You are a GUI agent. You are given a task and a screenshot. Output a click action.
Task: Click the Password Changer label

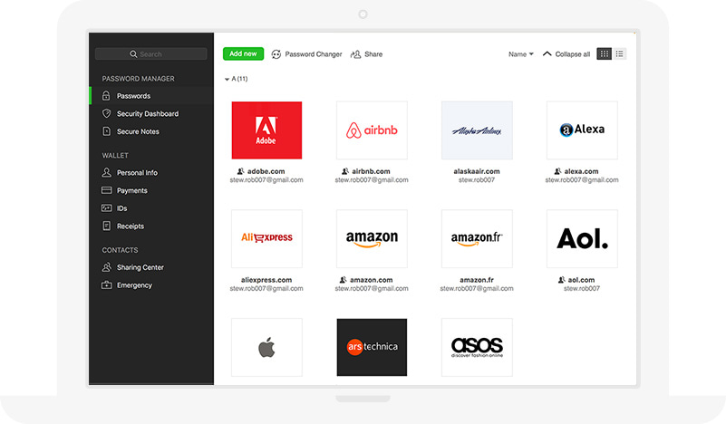point(314,54)
